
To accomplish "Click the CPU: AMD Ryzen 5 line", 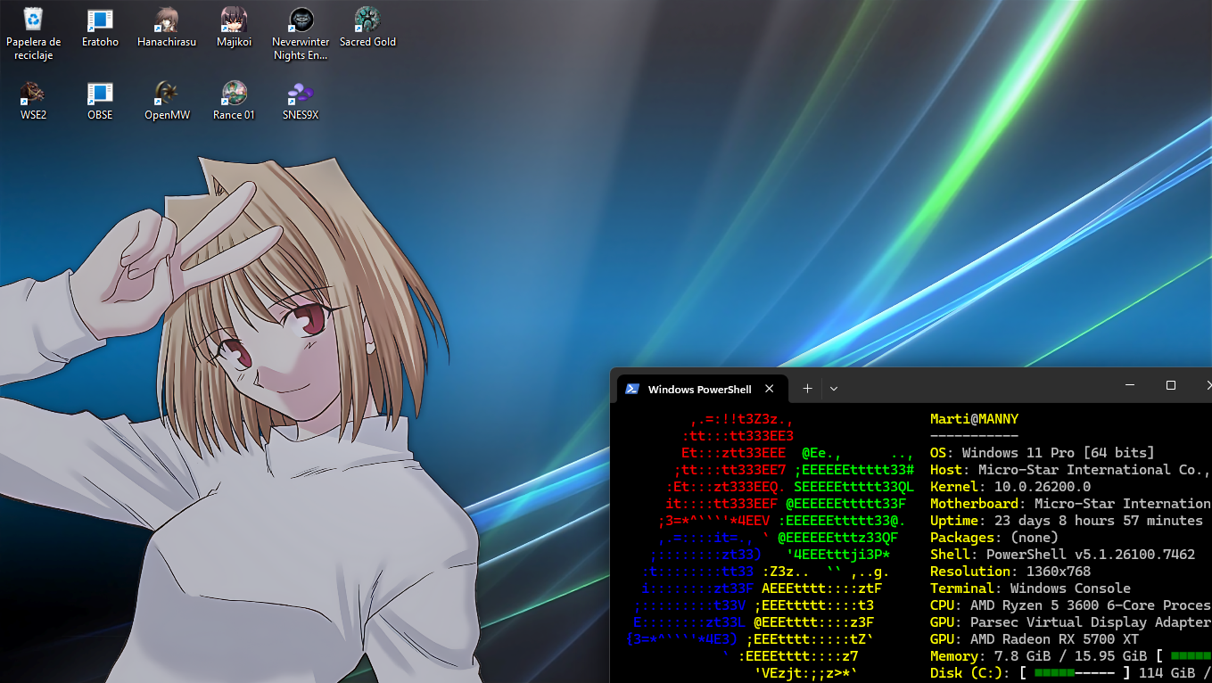I will tap(1070, 605).
